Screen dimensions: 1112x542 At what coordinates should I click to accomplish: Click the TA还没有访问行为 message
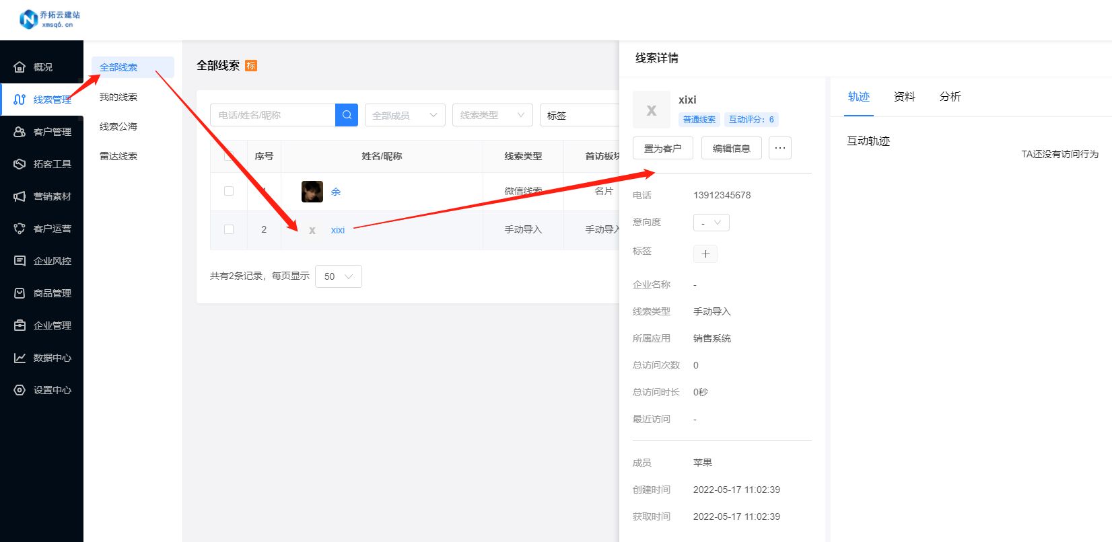1059,154
